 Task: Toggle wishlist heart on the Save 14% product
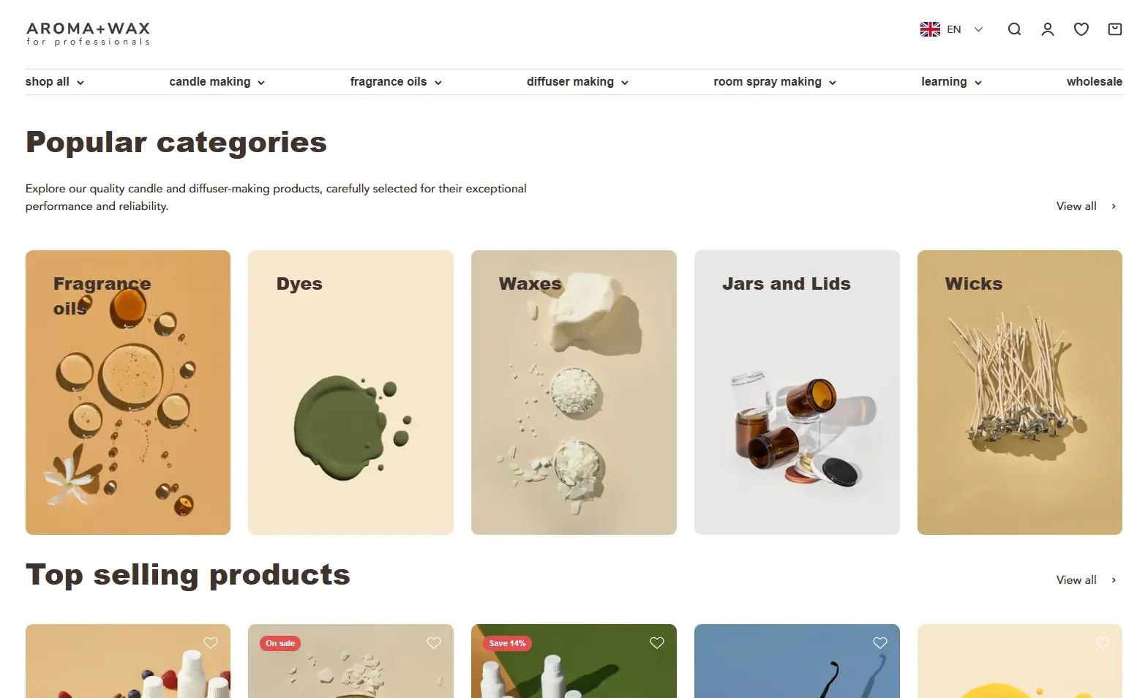click(657, 642)
